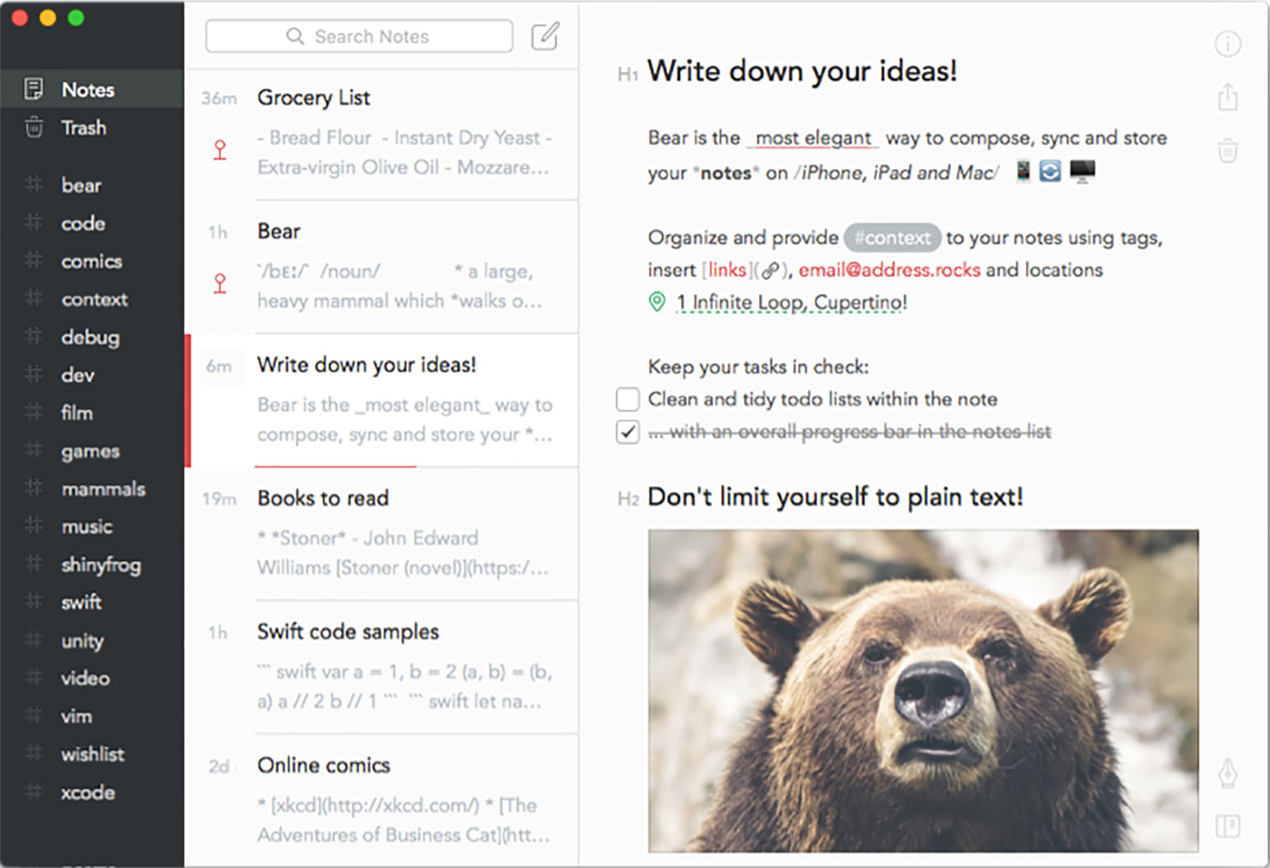Open Trash in the sidebar
This screenshot has height=868, width=1270.
tap(92, 127)
